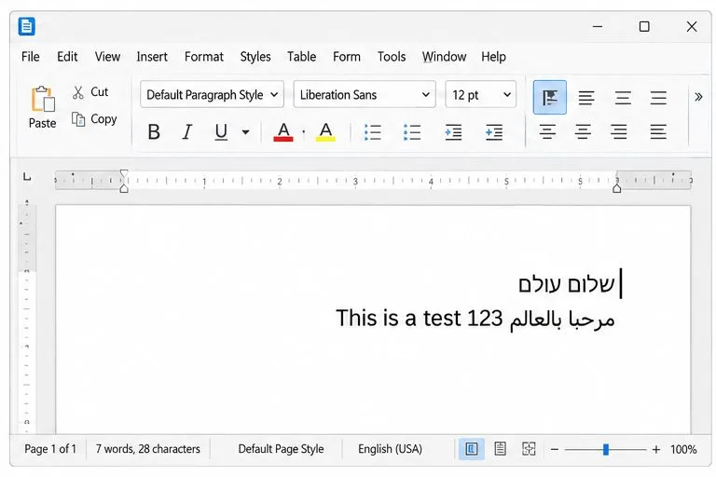Open the View menu

[107, 57]
